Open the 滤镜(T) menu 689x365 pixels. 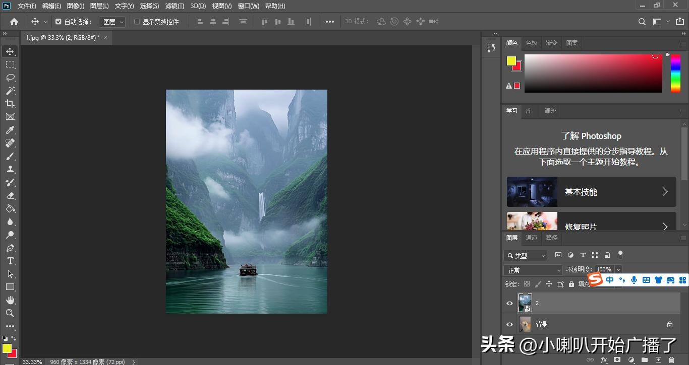click(x=175, y=6)
